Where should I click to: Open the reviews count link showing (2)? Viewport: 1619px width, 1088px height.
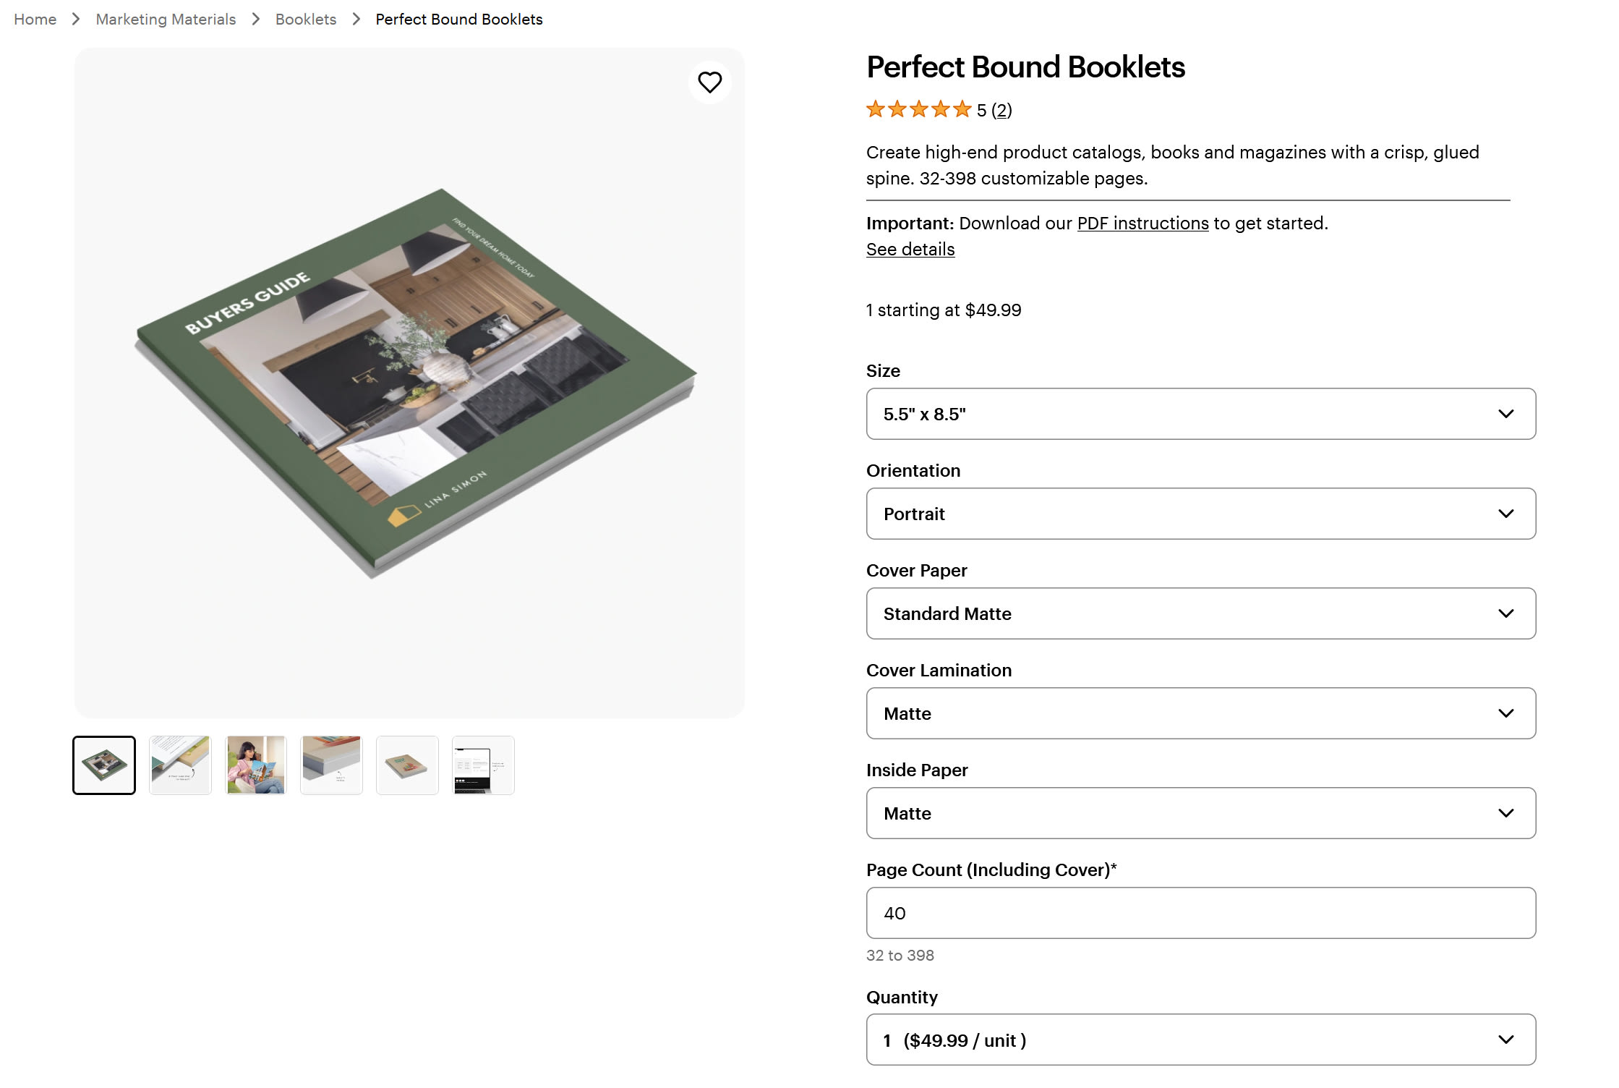1003,110
